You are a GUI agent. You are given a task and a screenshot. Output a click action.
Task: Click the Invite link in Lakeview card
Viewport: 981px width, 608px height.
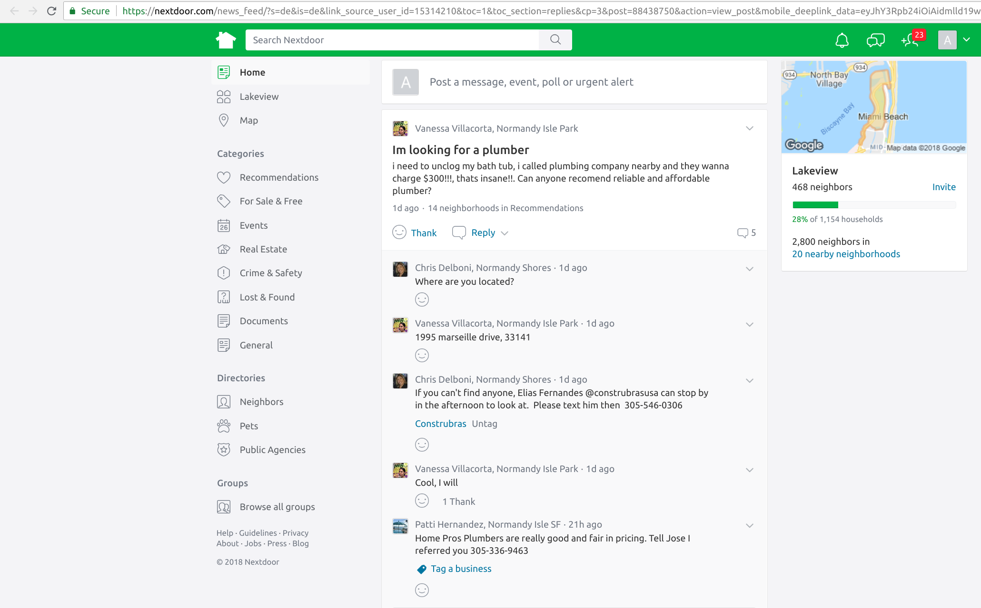(x=943, y=187)
